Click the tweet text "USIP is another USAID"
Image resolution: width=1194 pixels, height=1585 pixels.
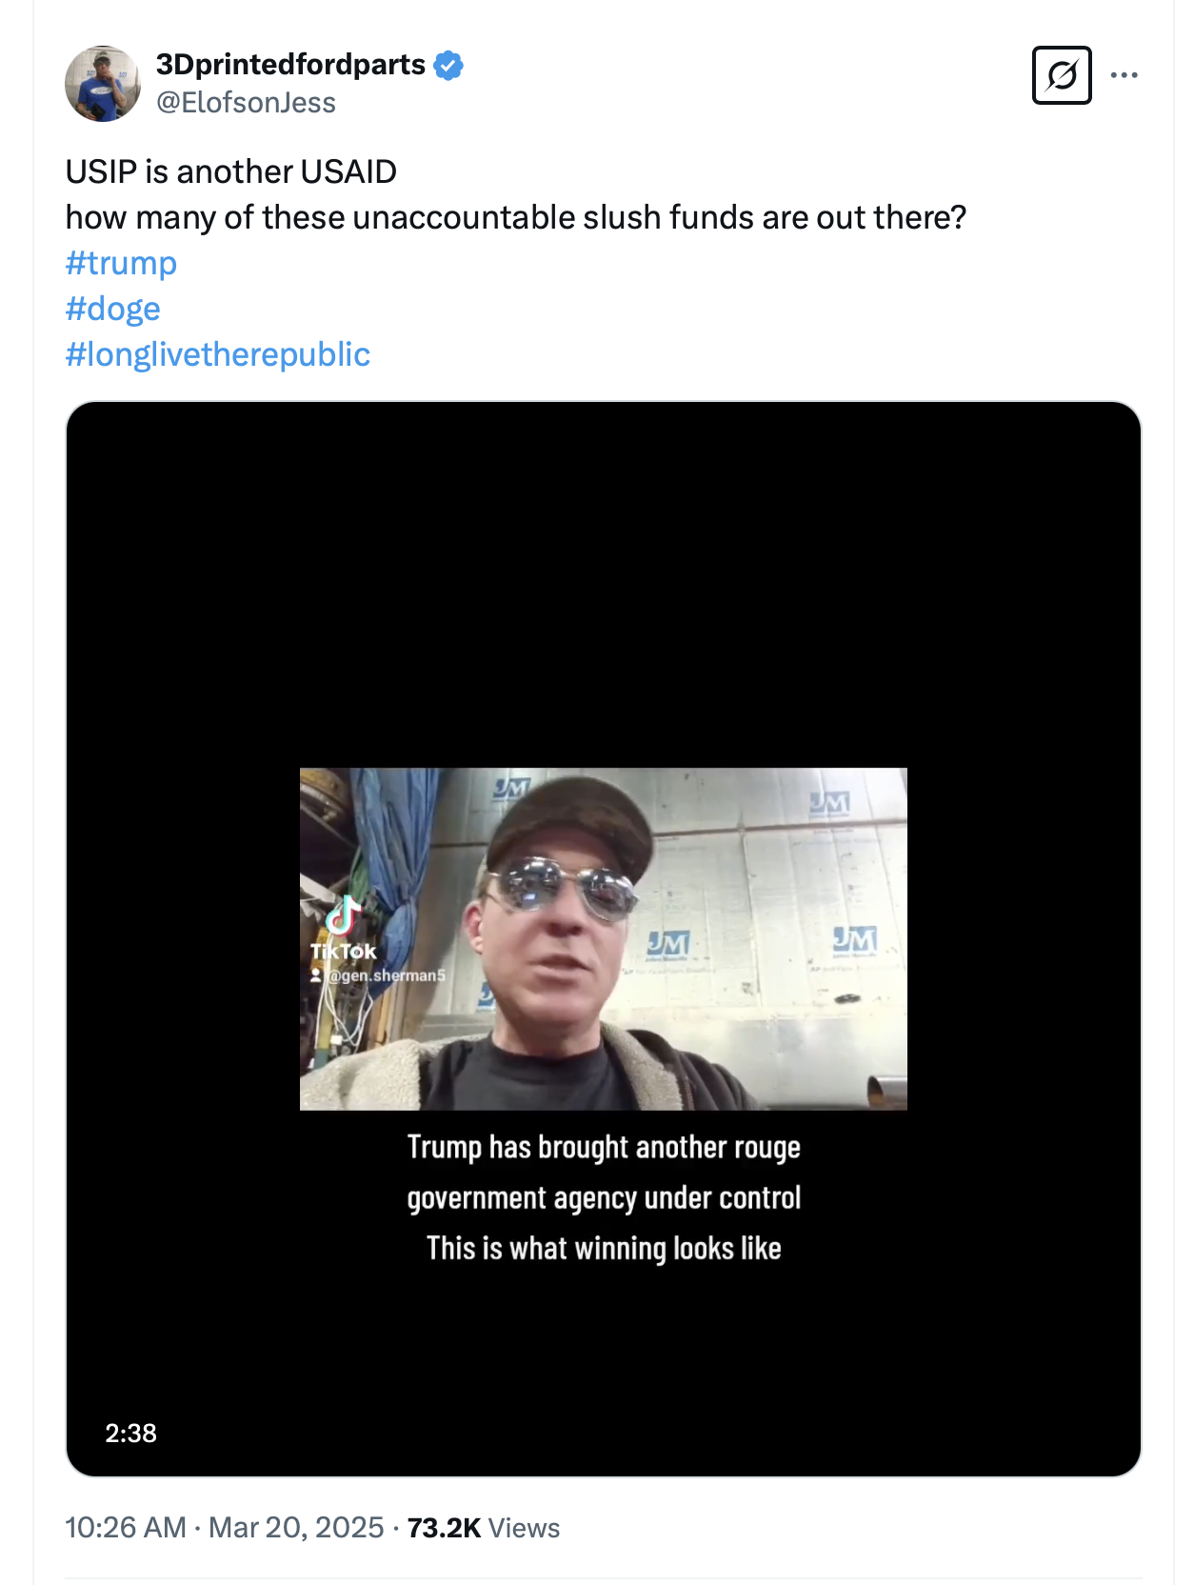pyautogui.click(x=231, y=171)
